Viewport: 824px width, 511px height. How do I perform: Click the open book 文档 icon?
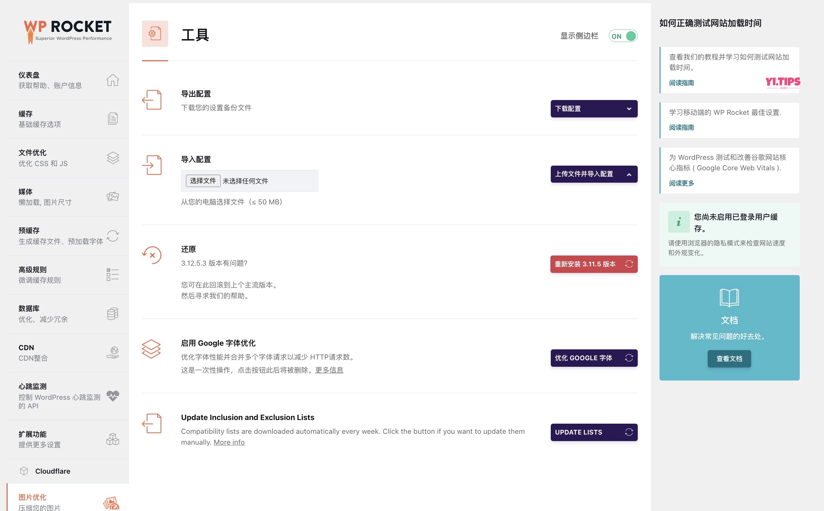(x=729, y=298)
